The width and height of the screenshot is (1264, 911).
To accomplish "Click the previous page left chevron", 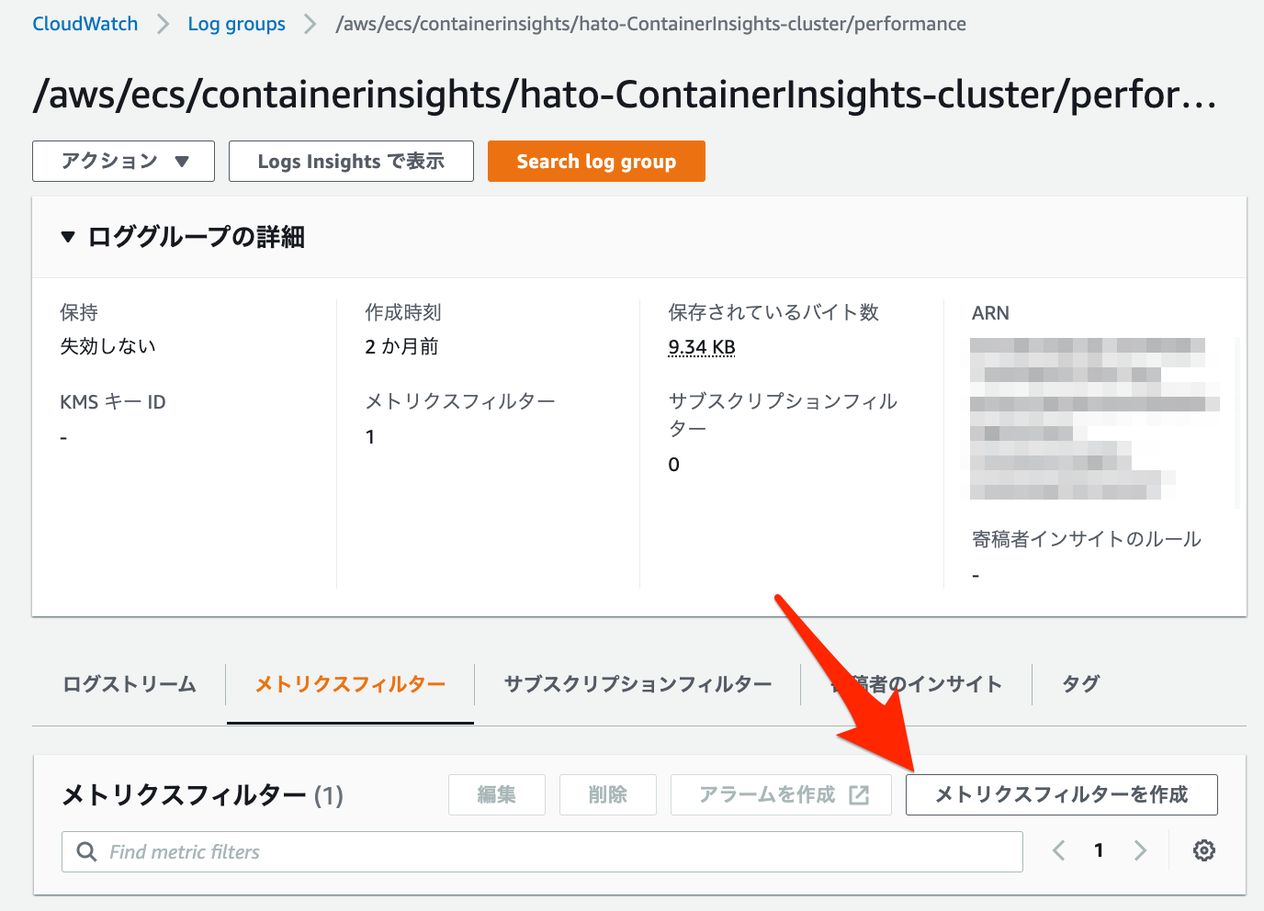I will 1057,850.
